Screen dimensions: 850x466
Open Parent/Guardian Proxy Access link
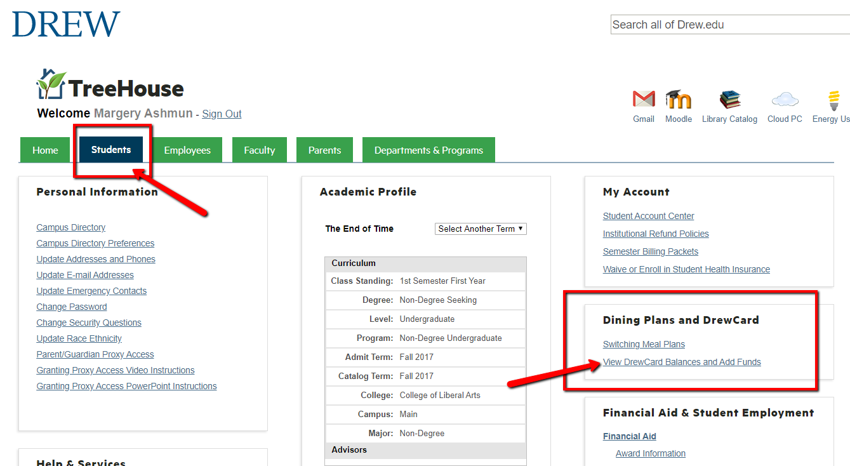[x=95, y=354]
